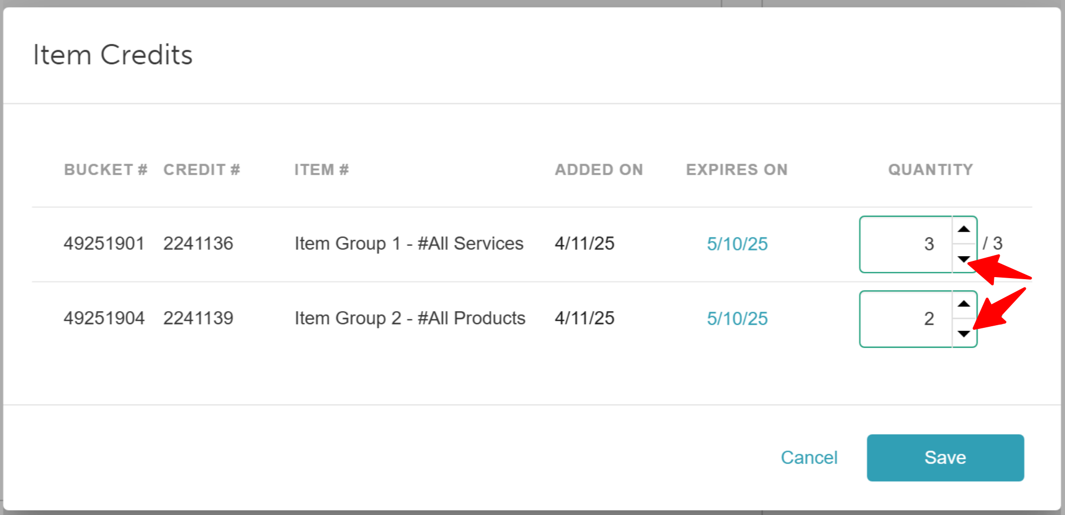Select bucket number 49251904
The height and width of the screenshot is (515, 1065).
pyautogui.click(x=104, y=318)
